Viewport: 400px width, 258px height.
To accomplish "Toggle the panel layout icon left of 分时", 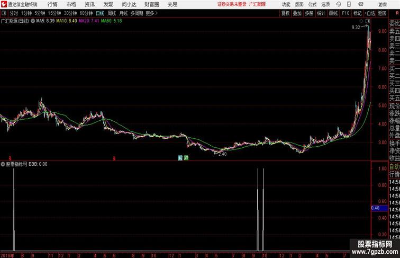I will point(4,13).
